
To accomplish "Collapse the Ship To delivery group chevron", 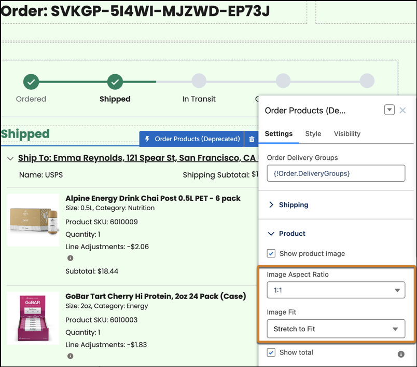I will tap(10, 159).
